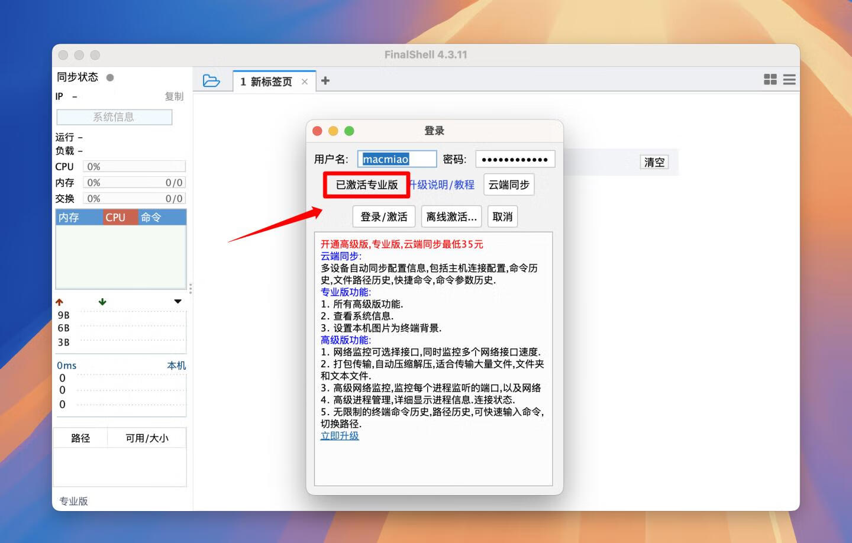The width and height of the screenshot is (852, 543).
Task: Click the 可用/大小 column header
Action: click(147, 438)
